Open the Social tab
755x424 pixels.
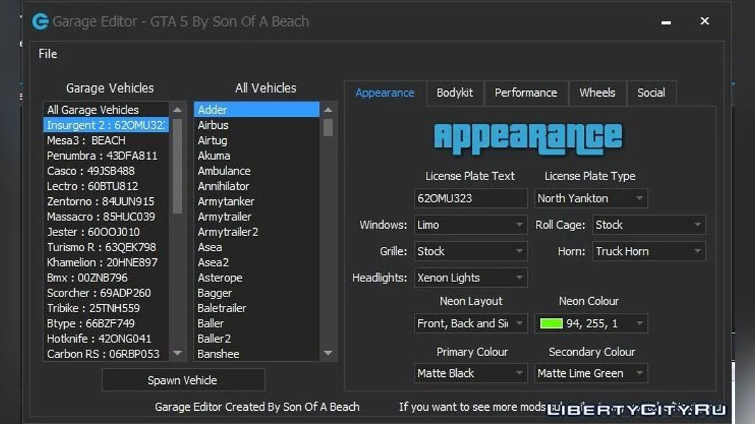(651, 93)
